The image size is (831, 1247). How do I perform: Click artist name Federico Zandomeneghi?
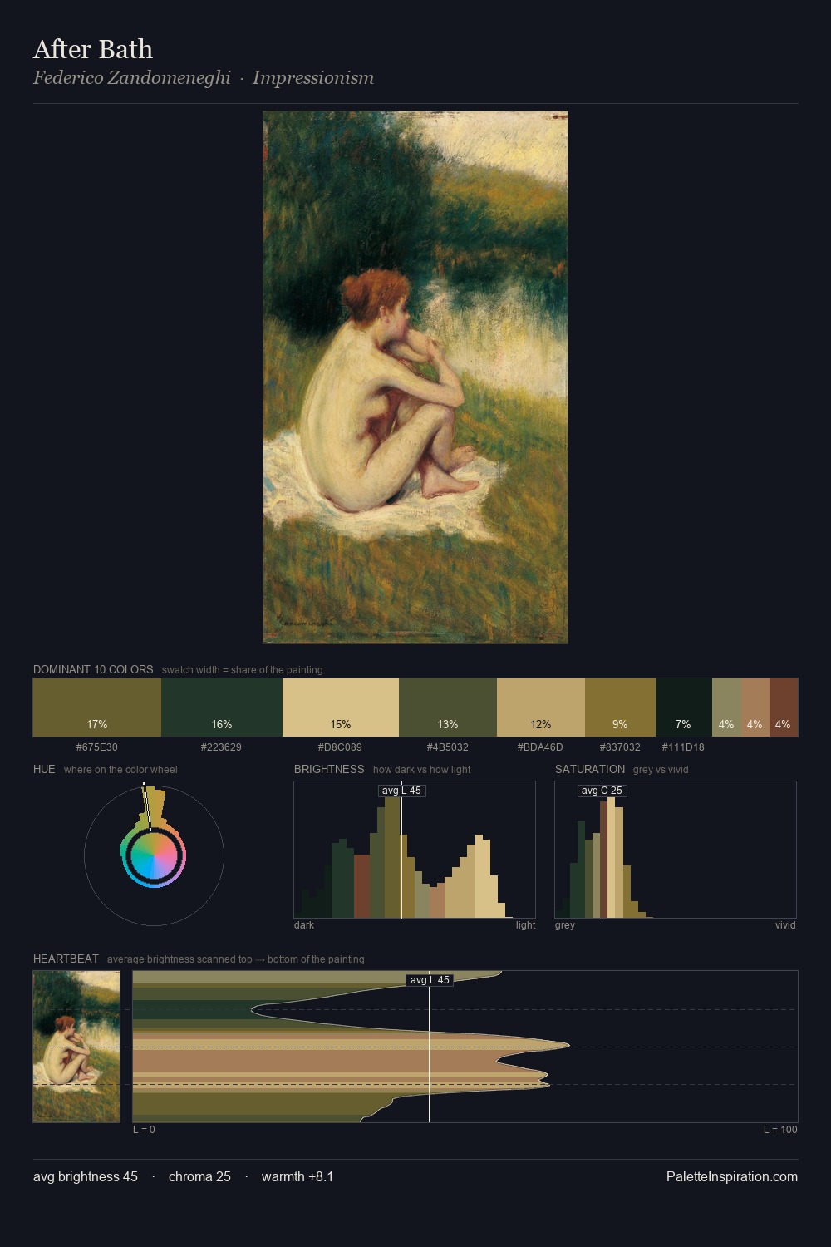(132, 78)
